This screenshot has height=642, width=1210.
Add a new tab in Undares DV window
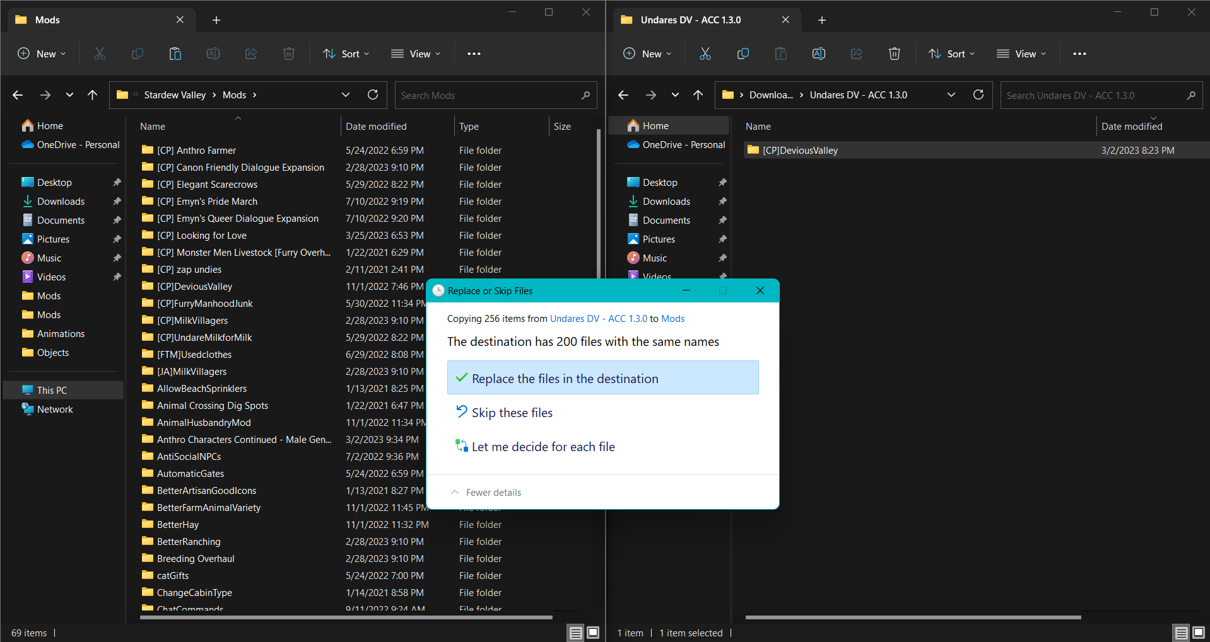pos(822,20)
